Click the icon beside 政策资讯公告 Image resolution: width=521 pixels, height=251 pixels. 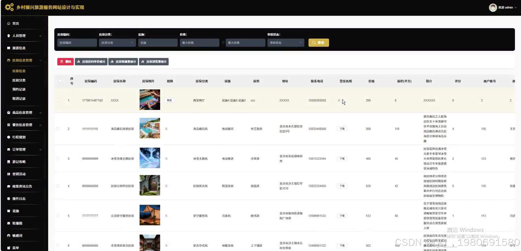(x=9, y=186)
